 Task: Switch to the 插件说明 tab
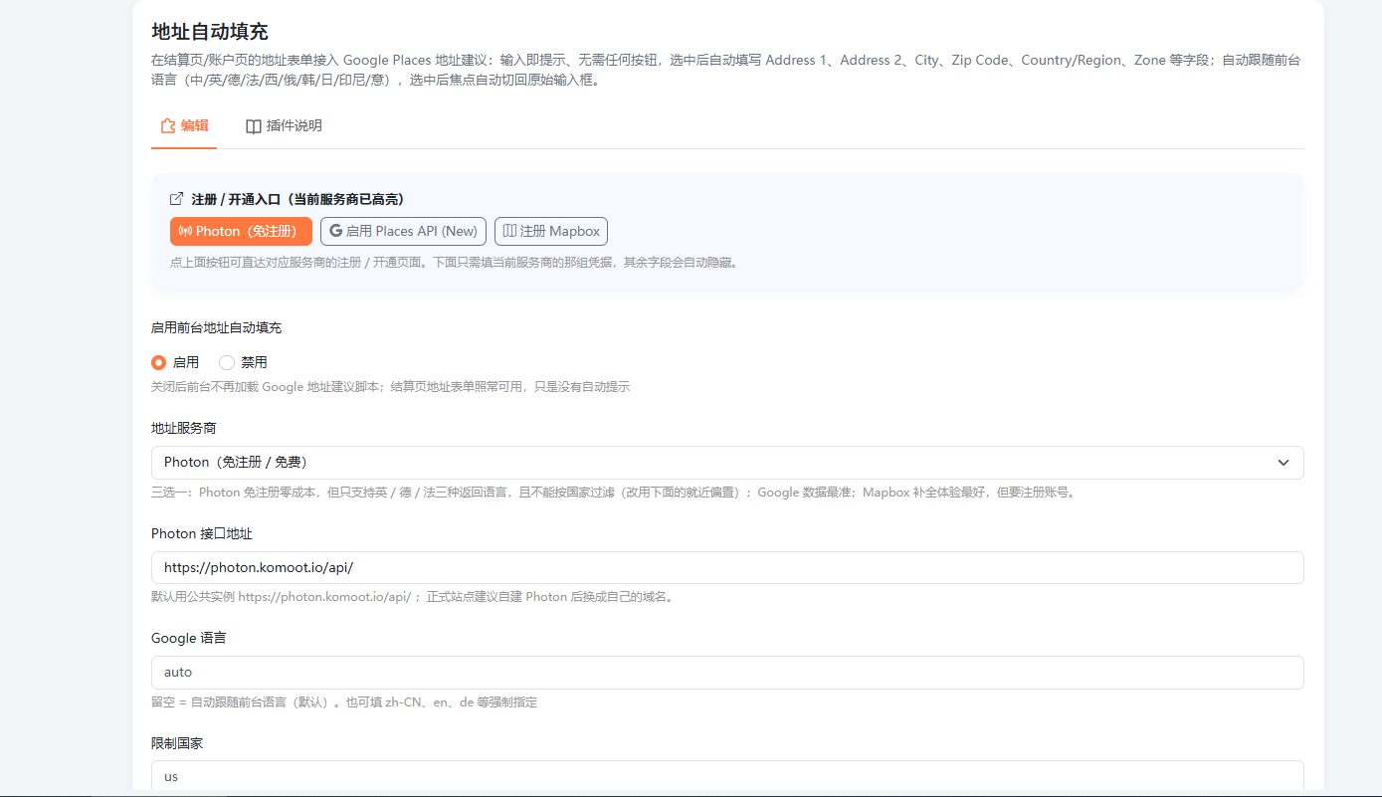coord(284,126)
